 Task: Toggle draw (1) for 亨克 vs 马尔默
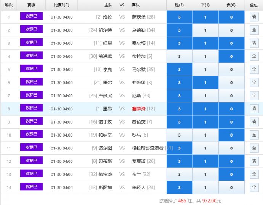(x=205, y=70)
